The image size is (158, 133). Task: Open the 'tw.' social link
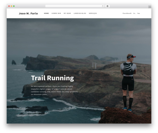[139, 13]
